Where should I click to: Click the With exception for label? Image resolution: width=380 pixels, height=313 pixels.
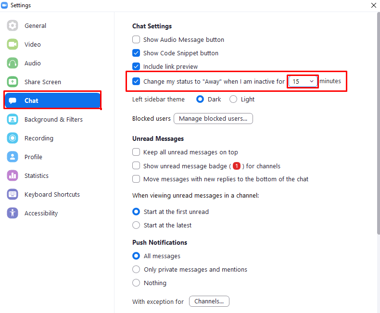[x=158, y=301]
